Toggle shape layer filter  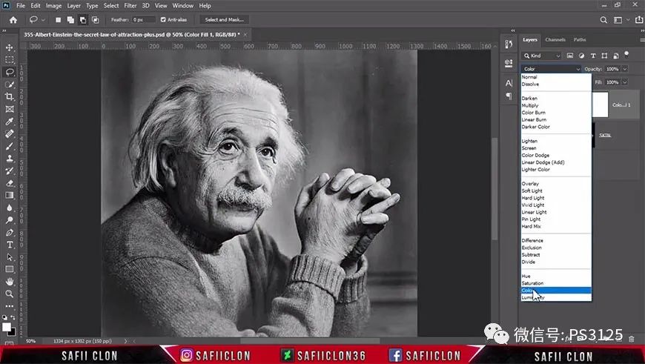point(604,56)
